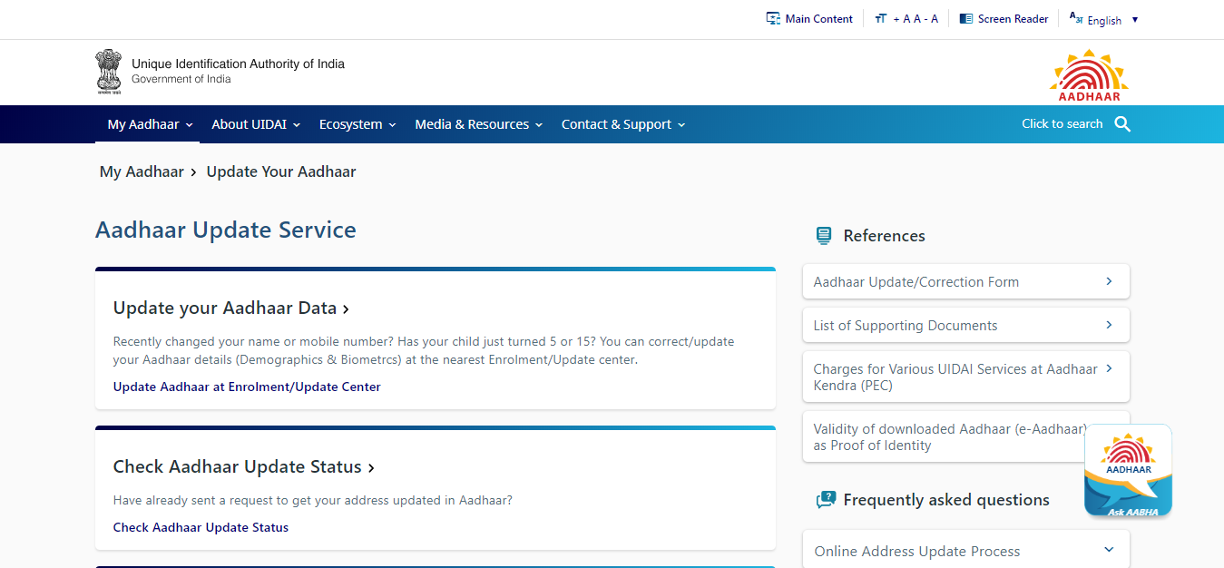Open List of Supporting Documents reference
Image resolution: width=1224 pixels, height=568 pixels.
966,326
